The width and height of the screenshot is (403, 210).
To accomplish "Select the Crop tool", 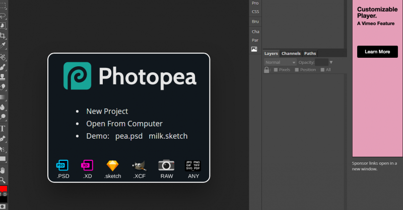I will [x=3, y=35].
